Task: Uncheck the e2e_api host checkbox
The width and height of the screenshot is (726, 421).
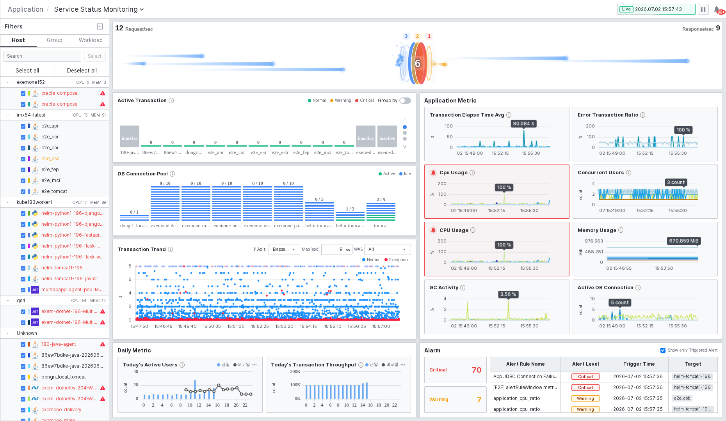Action: (x=23, y=126)
